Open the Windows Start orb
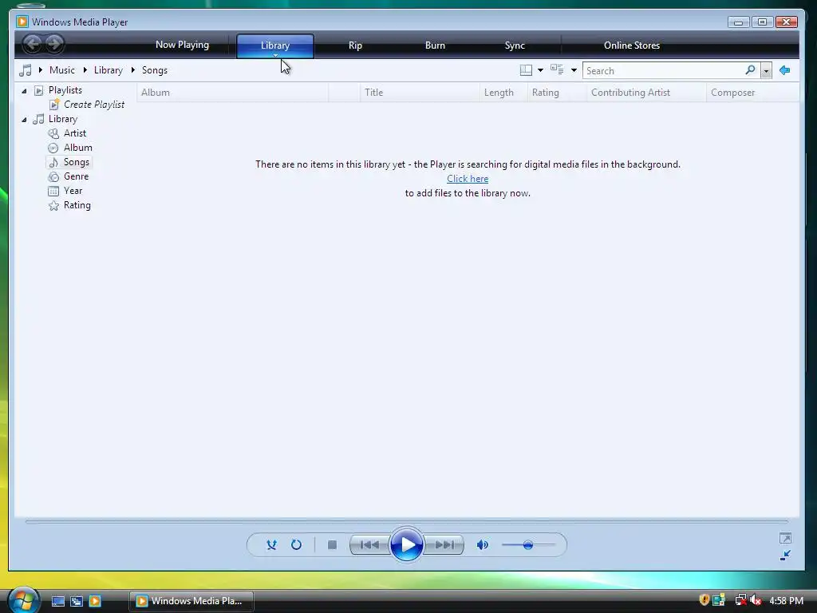The width and height of the screenshot is (817, 613). pos(23,600)
